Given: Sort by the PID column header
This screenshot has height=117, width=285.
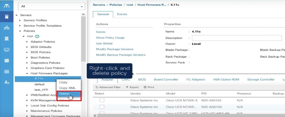Looking at the screenshot, I should pos(204,94).
